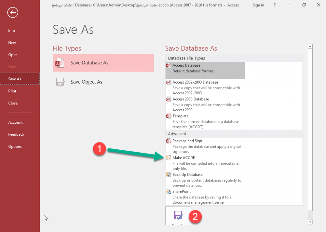326x232 pixels.
Task: Click the scroll up arrow
Action: click(310, 46)
